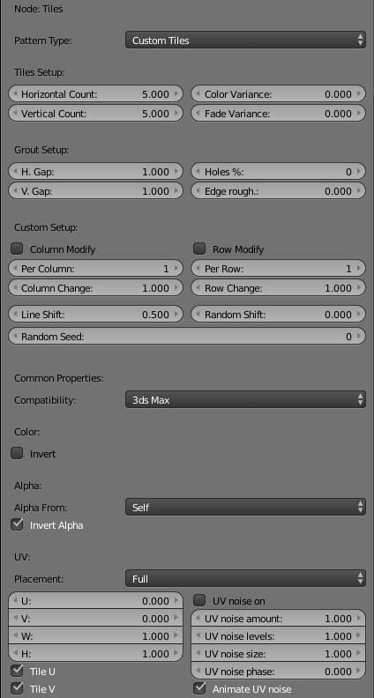Click the UV noise amount field

coord(278,619)
